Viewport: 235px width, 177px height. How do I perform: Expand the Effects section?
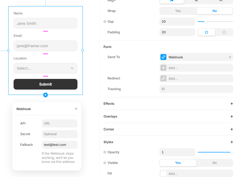231,104
